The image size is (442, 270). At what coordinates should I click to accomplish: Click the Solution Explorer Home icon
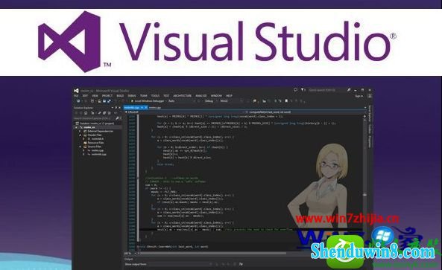(x=86, y=113)
